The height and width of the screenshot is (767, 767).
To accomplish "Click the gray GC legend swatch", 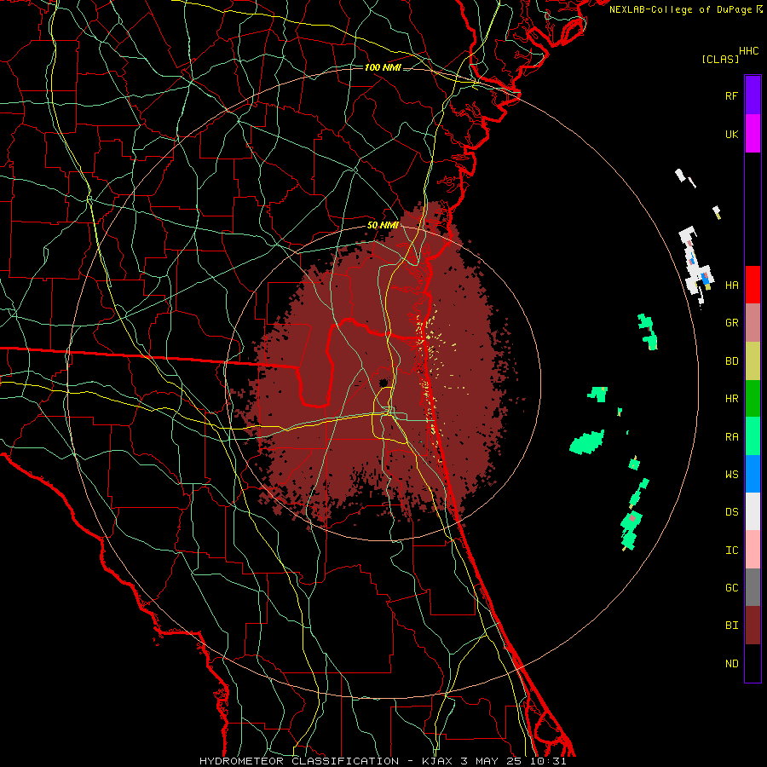I will coord(753,587).
